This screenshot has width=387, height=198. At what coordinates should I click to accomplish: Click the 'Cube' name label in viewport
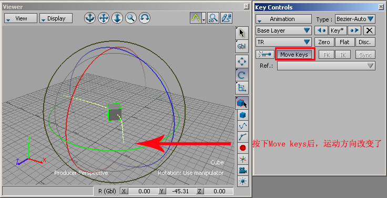(217, 162)
